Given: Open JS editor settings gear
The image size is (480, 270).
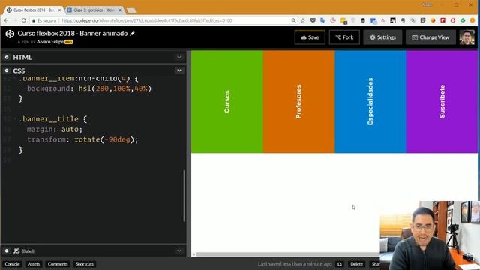Looking at the screenshot, I should (x=7, y=250).
